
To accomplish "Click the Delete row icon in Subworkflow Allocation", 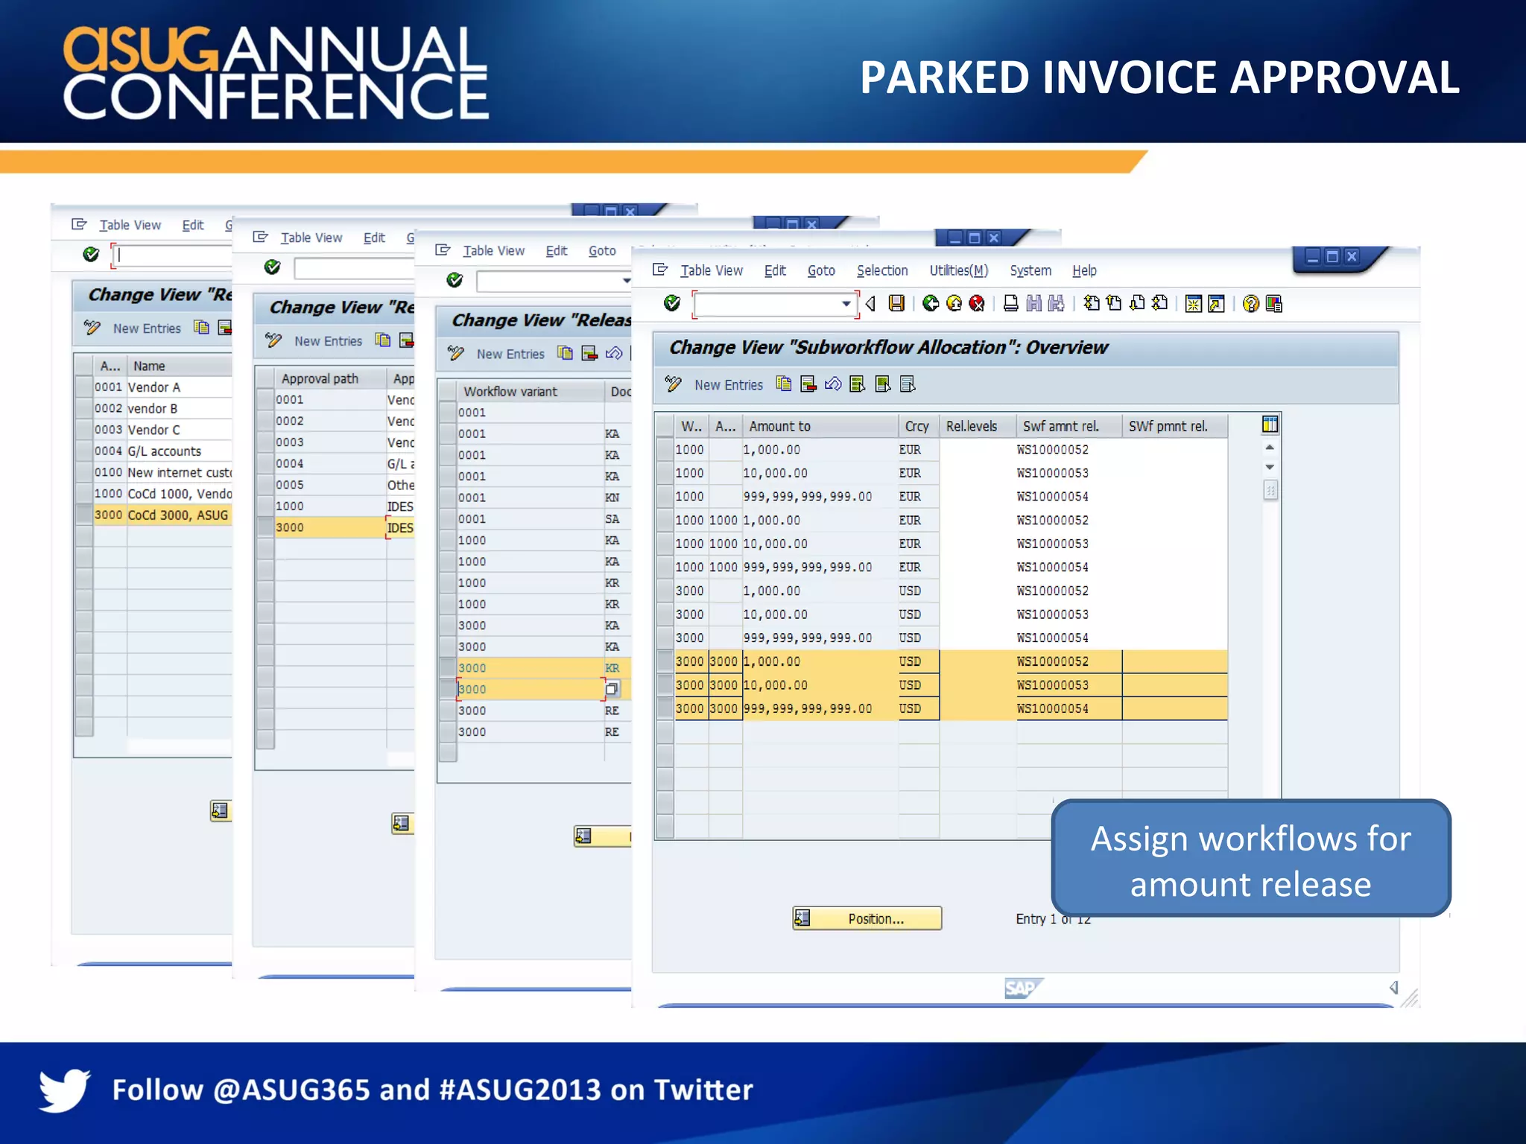I will coord(808,384).
